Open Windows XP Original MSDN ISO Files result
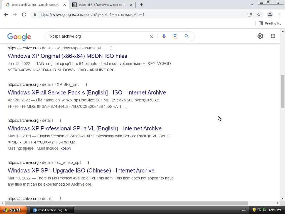This screenshot has width=285, height=214. 67,56
